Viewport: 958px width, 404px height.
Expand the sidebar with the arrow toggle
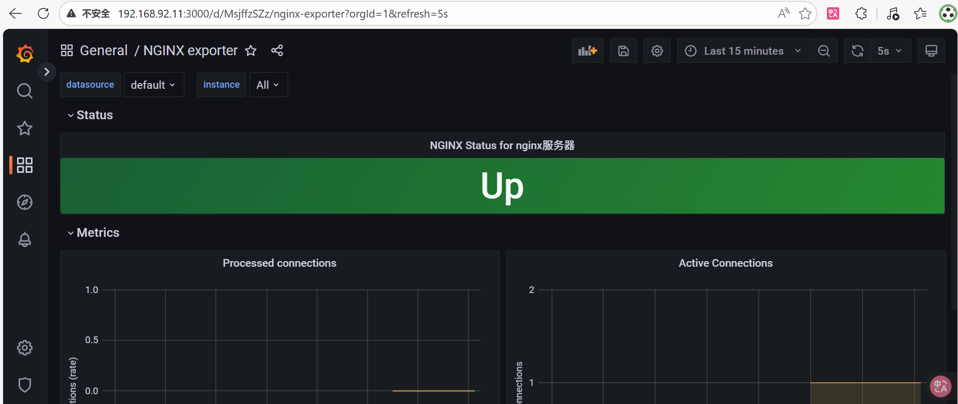click(46, 72)
